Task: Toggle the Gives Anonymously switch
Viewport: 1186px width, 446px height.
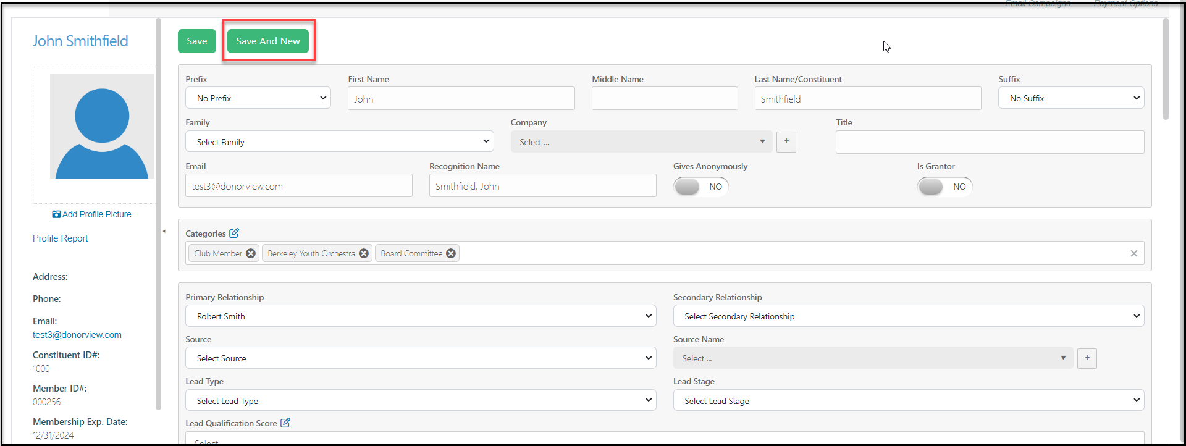Action: [700, 187]
